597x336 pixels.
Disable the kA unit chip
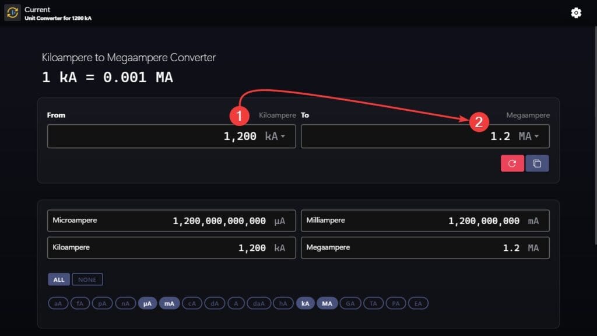305,303
